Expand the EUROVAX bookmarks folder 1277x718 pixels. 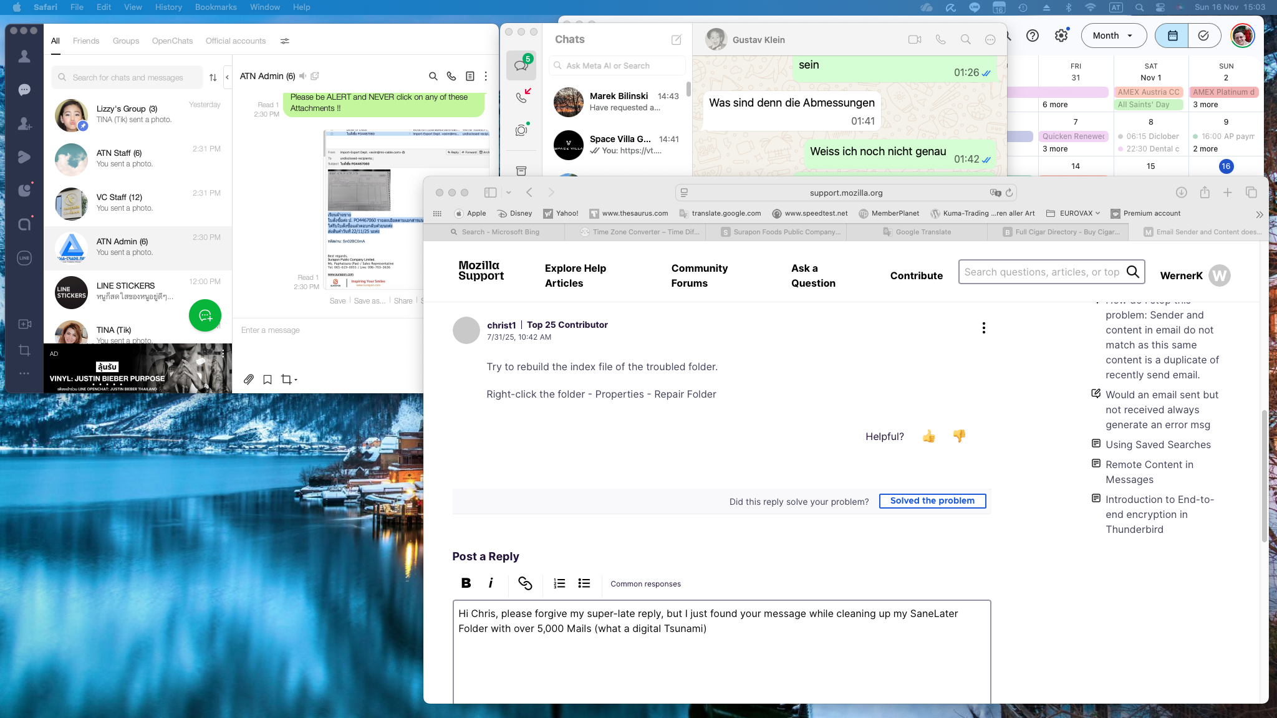pyautogui.click(x=1077, y=213)
